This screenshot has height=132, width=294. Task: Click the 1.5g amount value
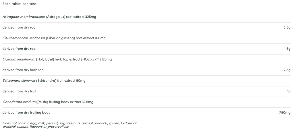[287, 49]
